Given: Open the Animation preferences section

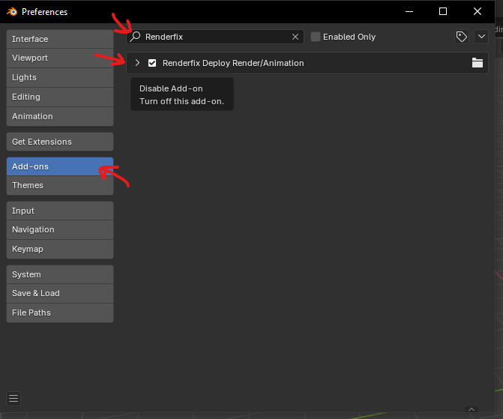Looking at the screenshot, I should point(60,116).
